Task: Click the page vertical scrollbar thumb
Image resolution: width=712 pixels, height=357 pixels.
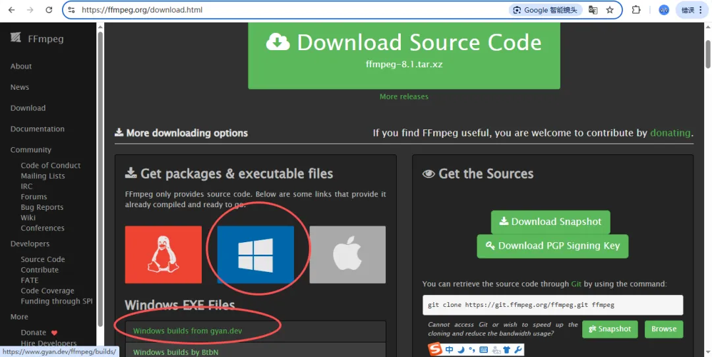Action: tap(707, 53)
